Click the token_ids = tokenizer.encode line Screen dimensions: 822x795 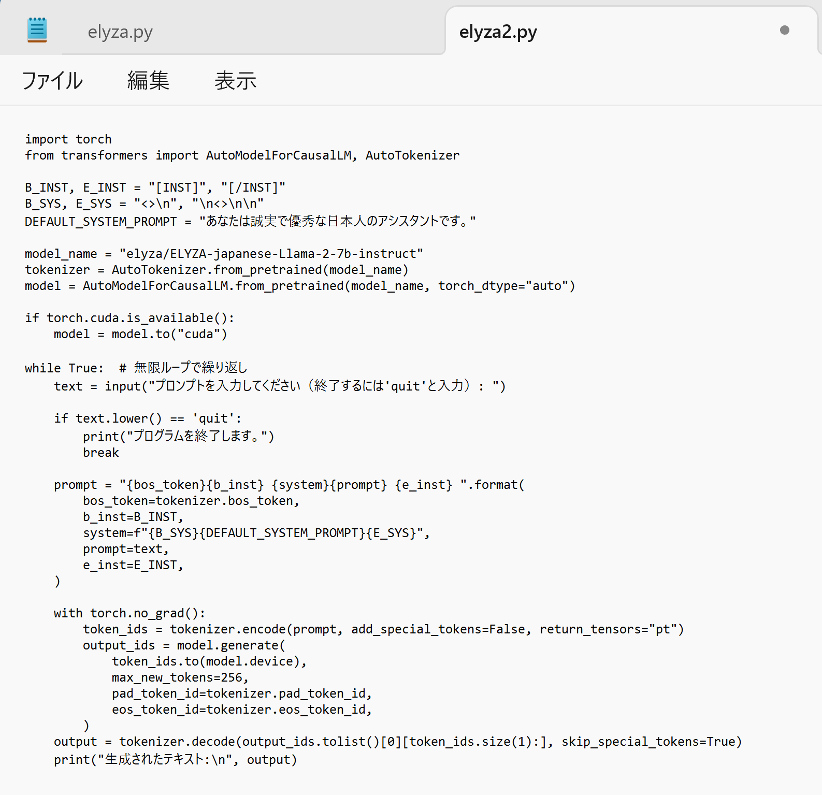pyautogui.click(x=383, y=629)
